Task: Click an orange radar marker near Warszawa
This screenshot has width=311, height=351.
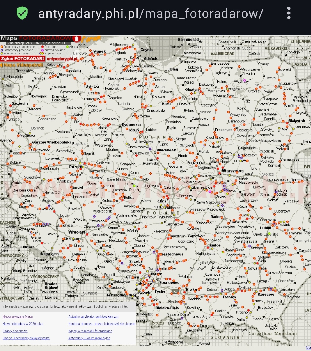Action: 237,172
